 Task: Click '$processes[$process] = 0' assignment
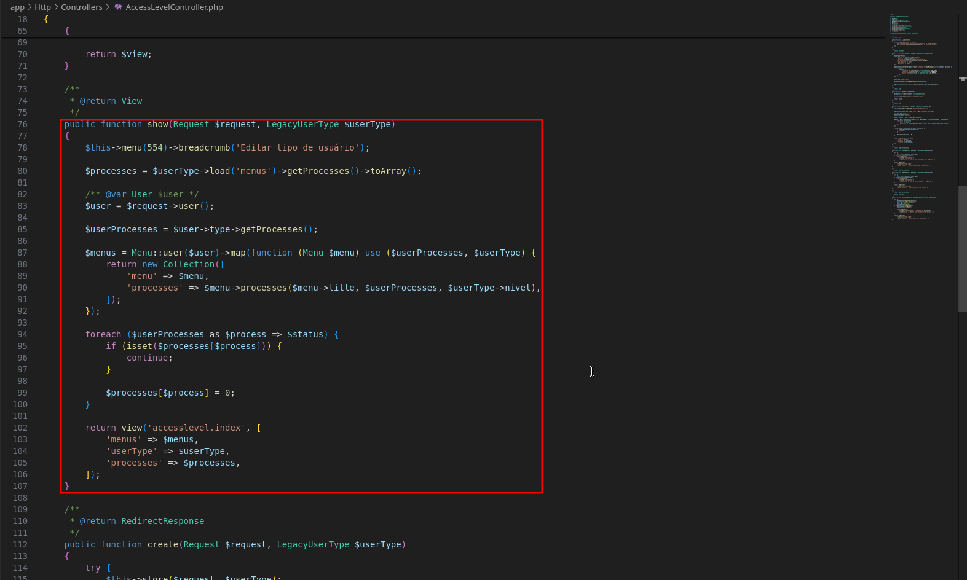click(168, 393)
